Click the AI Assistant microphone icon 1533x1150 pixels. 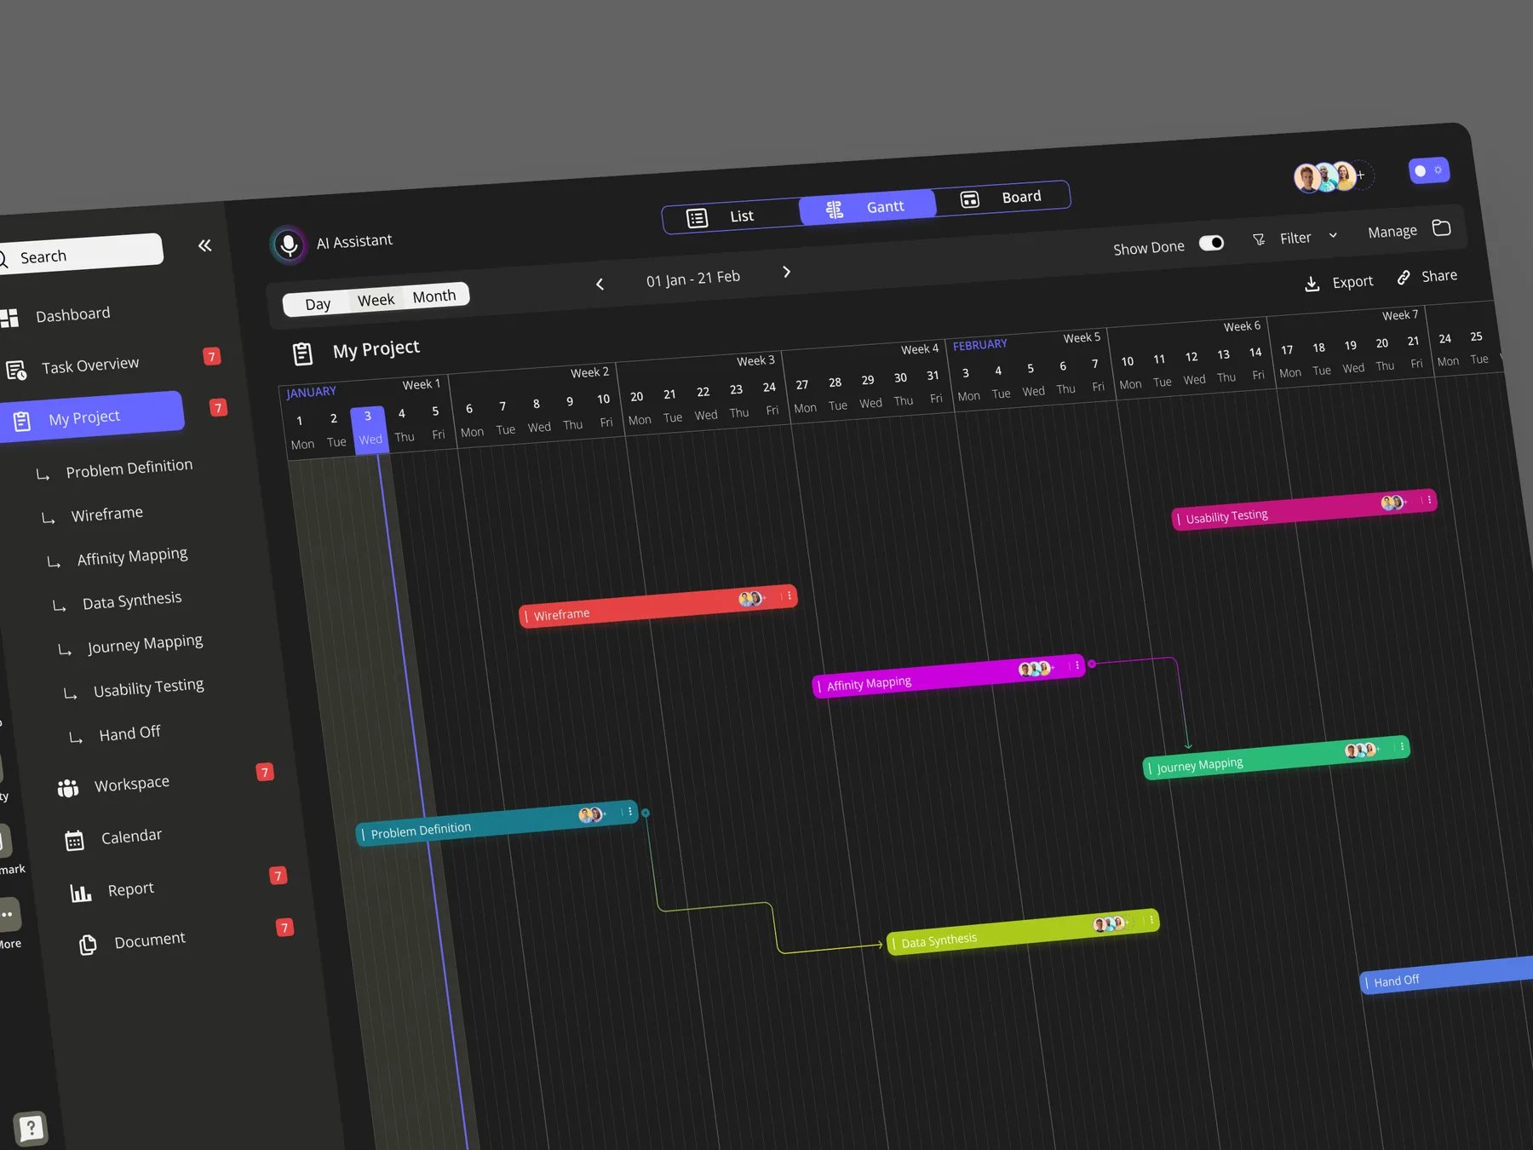(289, 245)
